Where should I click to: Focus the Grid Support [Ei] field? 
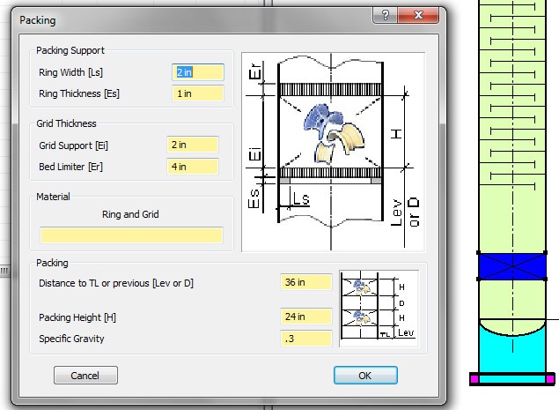pos(193,145)
